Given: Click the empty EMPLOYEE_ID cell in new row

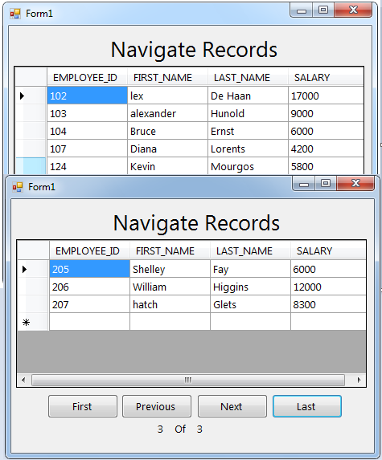Looking at the screenshot, I should point(89,322).
